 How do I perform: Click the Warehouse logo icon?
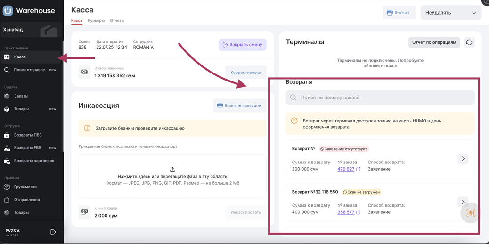(8, 10)
